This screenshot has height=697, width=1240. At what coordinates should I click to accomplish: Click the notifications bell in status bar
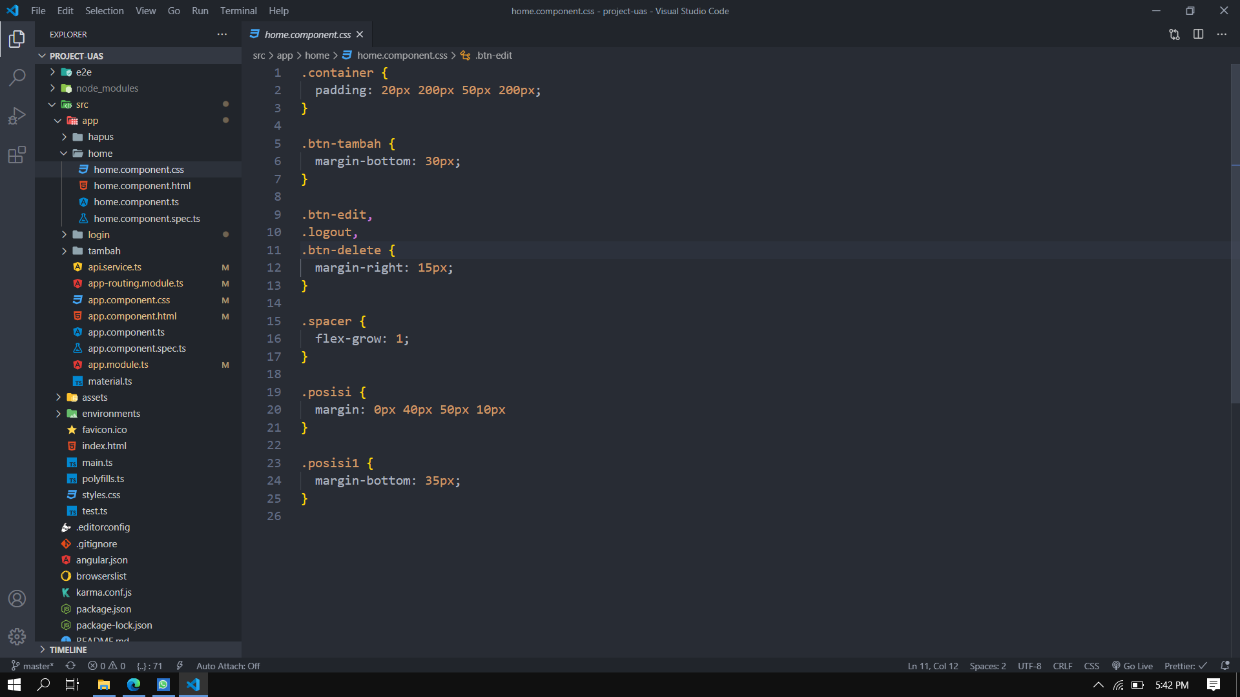[x=1225, y=666]
